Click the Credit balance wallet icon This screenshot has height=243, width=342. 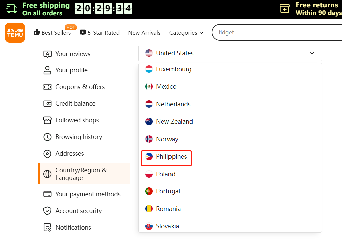click(x=47, y=103)
